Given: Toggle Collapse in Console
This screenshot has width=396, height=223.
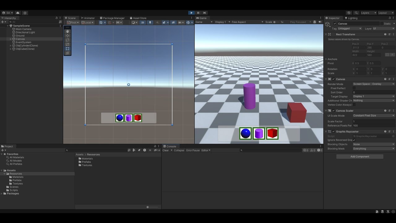Looking at the screenshot, I should click(x=179, y=151).
